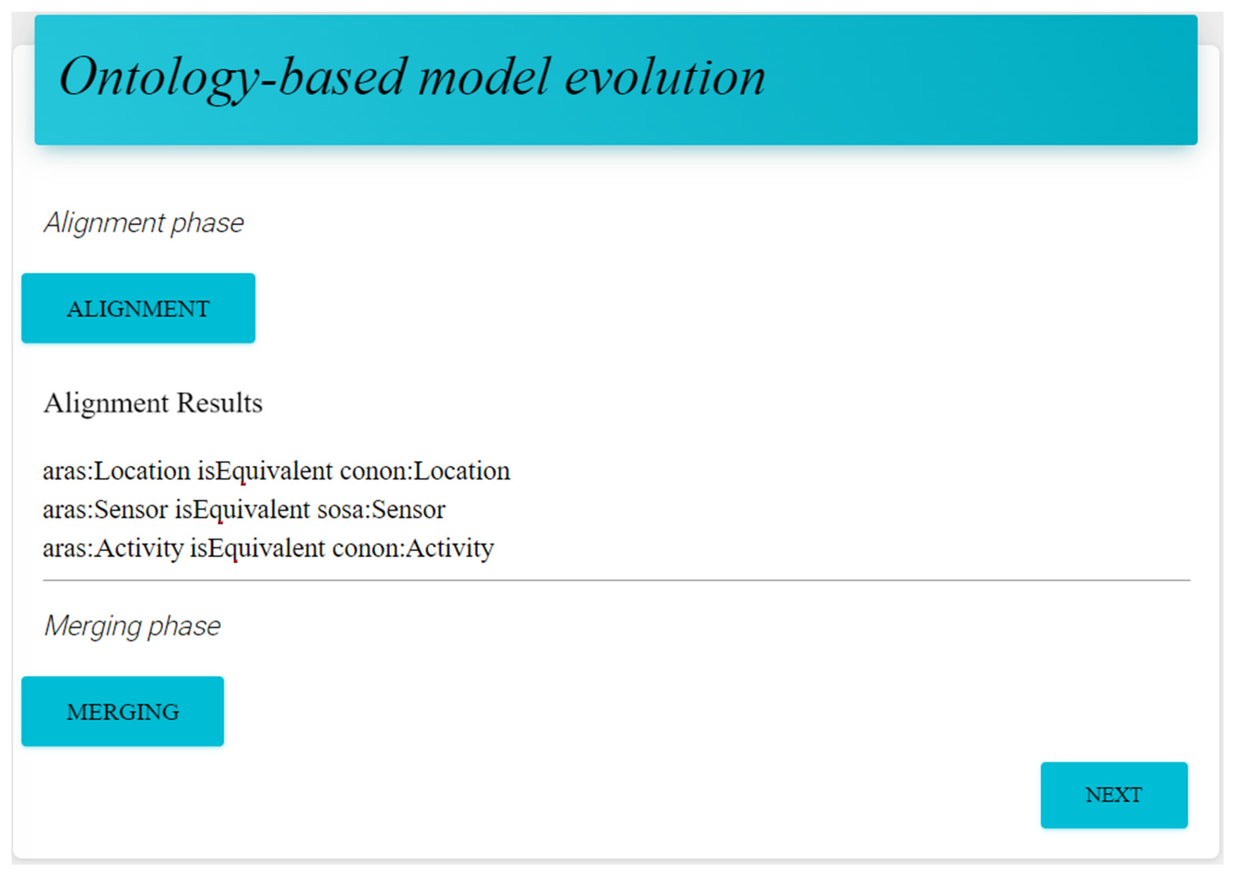Click the ALIGNMENT button
This screenshot has width=1234, height=874.
tap(138, 309)
